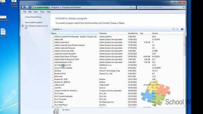Image resolution: width=203 pixels, height=114 pixels.
Task: Click the InMethod, s.r.o. publisher cell
Action: tap(105, 65)
